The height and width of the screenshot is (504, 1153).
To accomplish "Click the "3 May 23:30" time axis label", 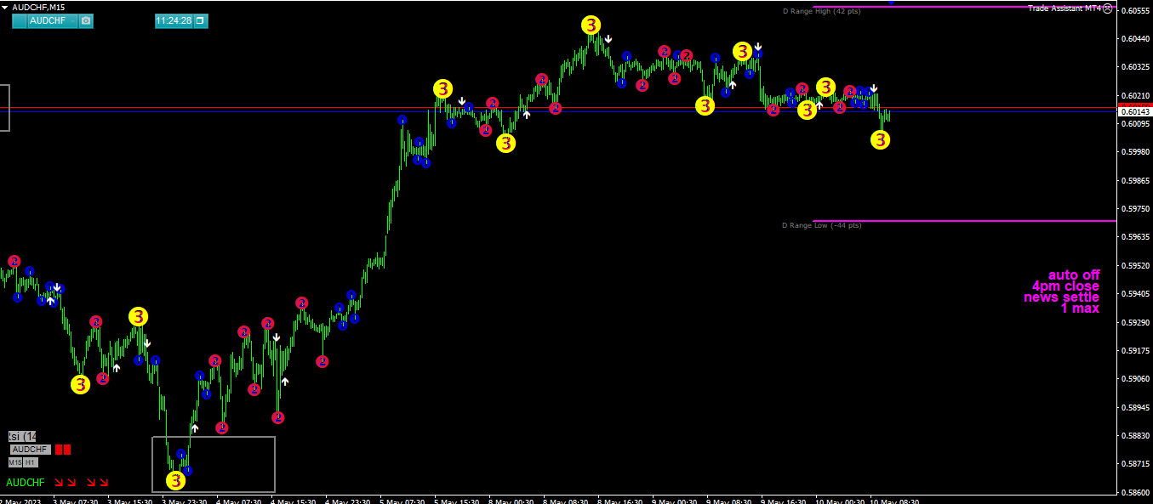I will [186, 501].
